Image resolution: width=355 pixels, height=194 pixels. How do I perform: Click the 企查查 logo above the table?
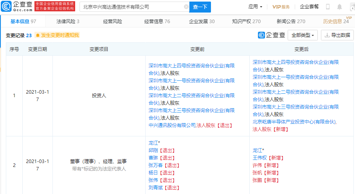(x=271, y=35)
